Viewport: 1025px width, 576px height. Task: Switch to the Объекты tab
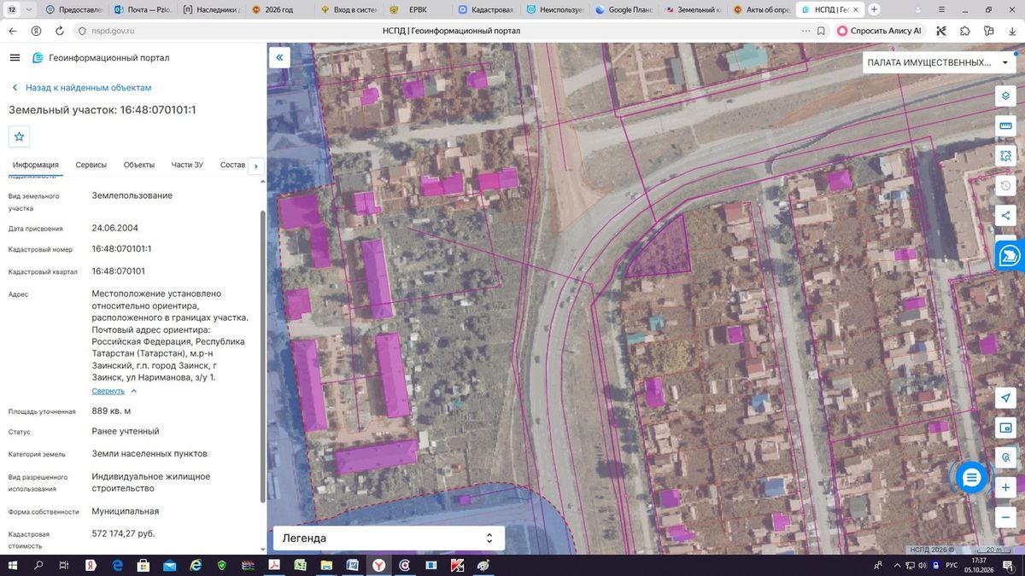pyautogui.click(x=139, y=165)
